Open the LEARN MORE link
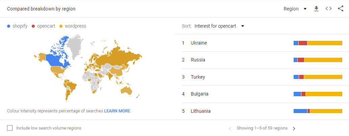Image resolution: width=349 pixels, height=136 pixels. click(117, 111)
